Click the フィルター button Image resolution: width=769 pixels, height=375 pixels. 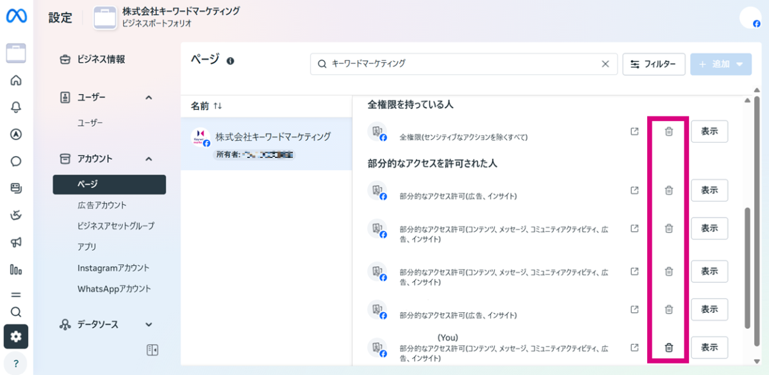654,64
